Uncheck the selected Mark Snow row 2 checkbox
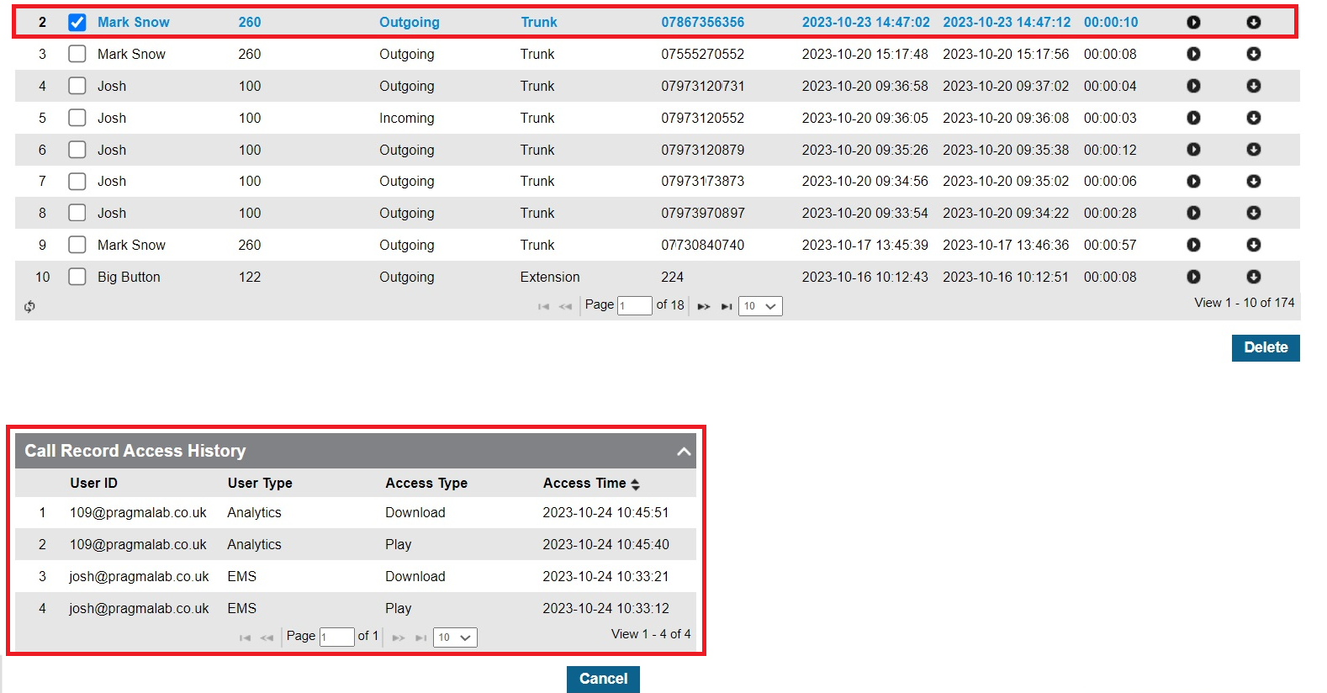 tap(77, 23)
